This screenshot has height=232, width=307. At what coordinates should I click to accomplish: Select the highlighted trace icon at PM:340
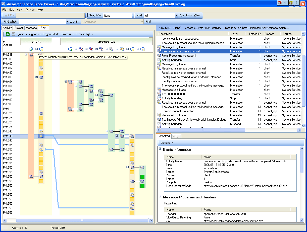tap(41, 136)
